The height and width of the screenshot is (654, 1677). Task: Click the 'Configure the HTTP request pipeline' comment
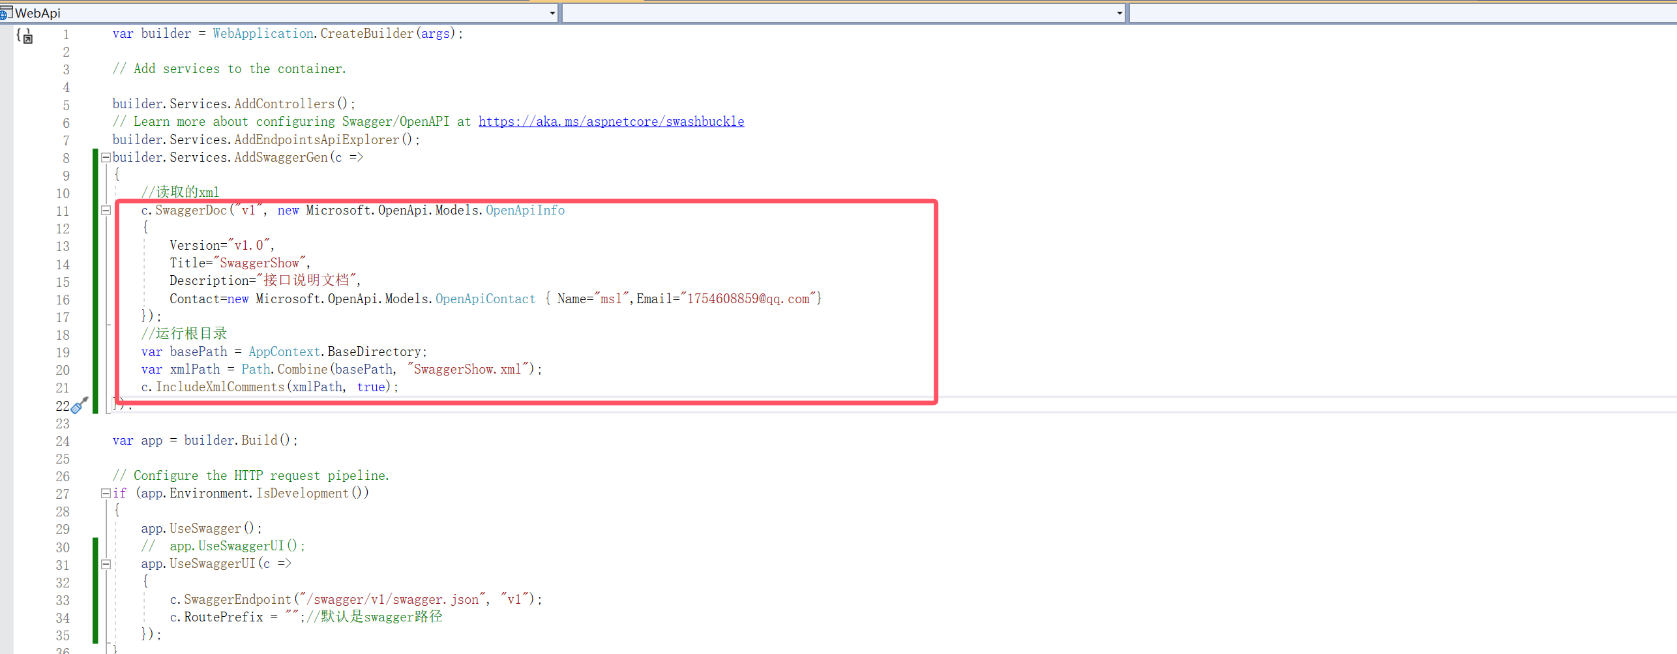[251, 475]
